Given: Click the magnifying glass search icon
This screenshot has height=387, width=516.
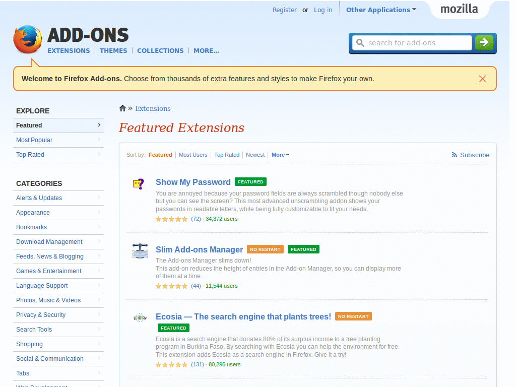Looking at the screenshot, I should [x=360, y=43].
